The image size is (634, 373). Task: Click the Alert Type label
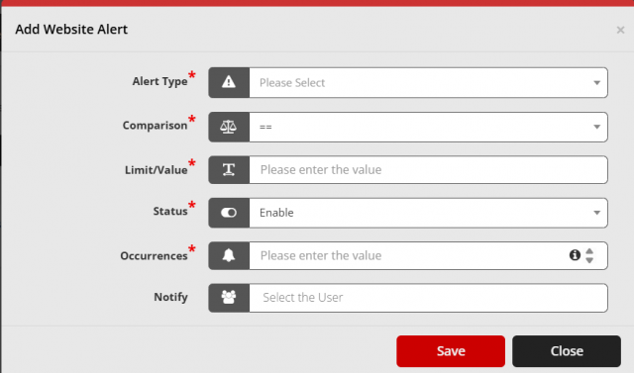(159, 81)
